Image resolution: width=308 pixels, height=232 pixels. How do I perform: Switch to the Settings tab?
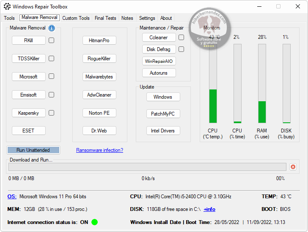147,18
